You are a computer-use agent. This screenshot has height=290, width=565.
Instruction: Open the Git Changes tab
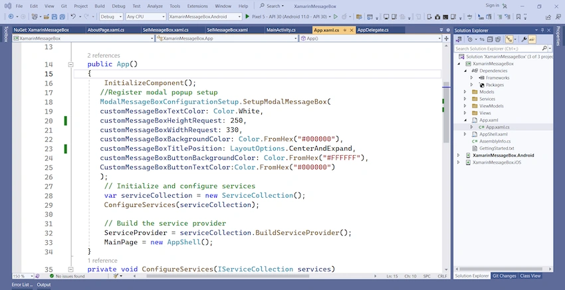point(504,276)
